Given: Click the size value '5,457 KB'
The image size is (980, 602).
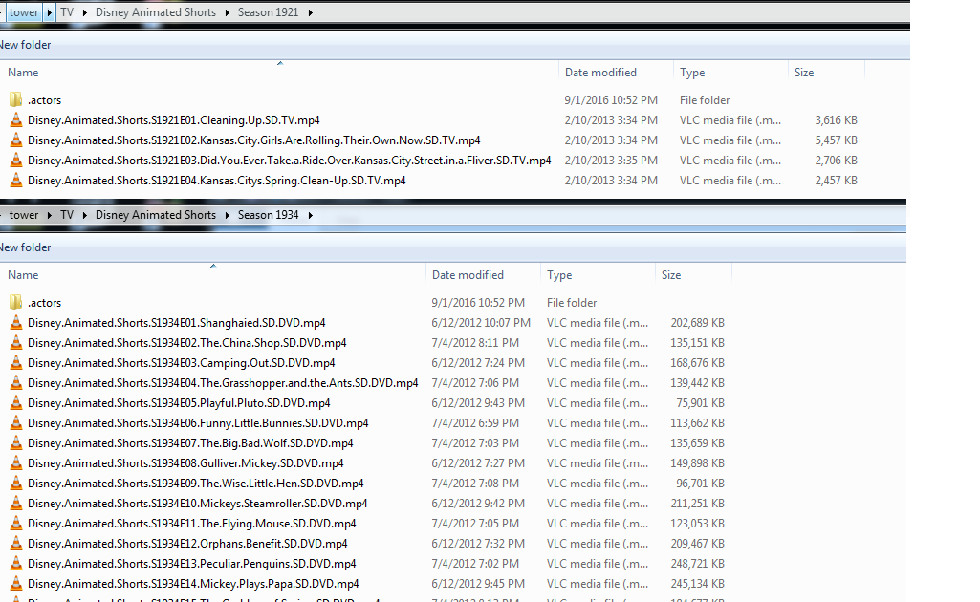Looking at the screenshot, I should click(x=837, y=140).
